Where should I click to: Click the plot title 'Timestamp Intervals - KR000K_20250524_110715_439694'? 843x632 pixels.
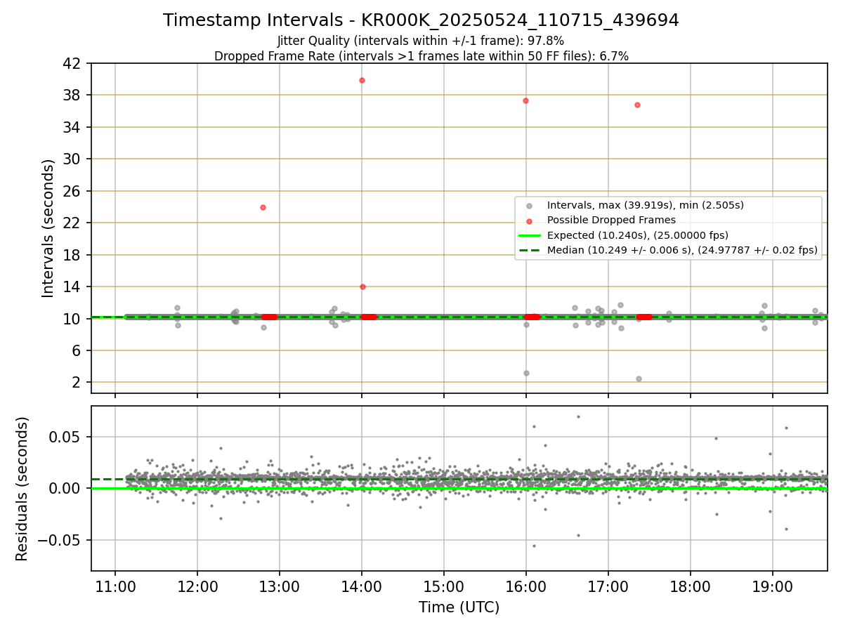(x=421, y=20)
